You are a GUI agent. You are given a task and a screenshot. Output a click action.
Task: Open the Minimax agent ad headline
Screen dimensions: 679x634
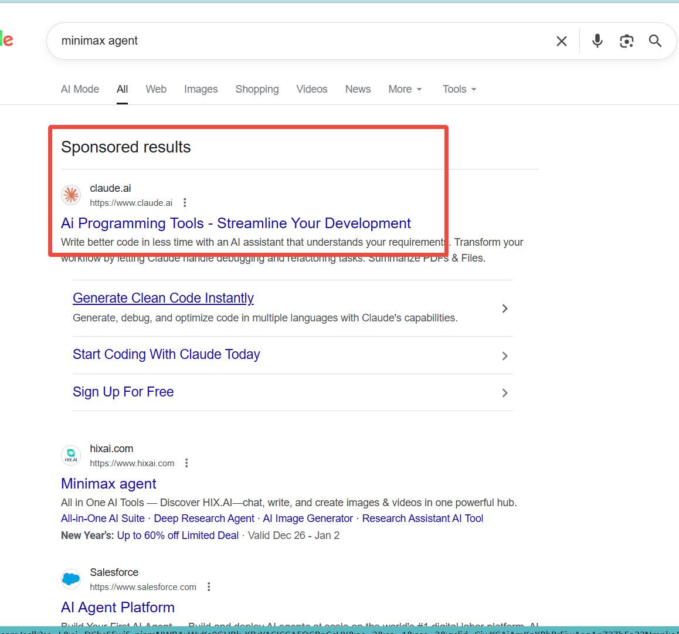click(108, 484)
